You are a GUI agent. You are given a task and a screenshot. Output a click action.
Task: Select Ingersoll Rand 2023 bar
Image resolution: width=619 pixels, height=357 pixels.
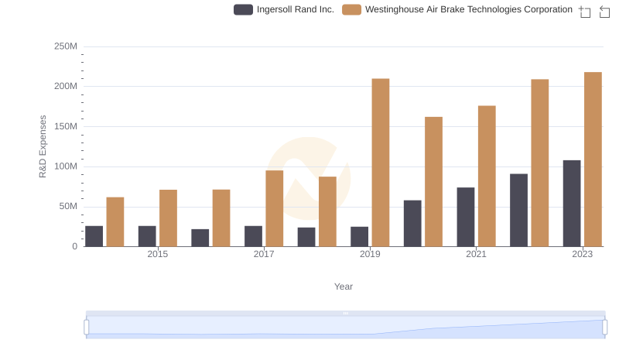572,204
